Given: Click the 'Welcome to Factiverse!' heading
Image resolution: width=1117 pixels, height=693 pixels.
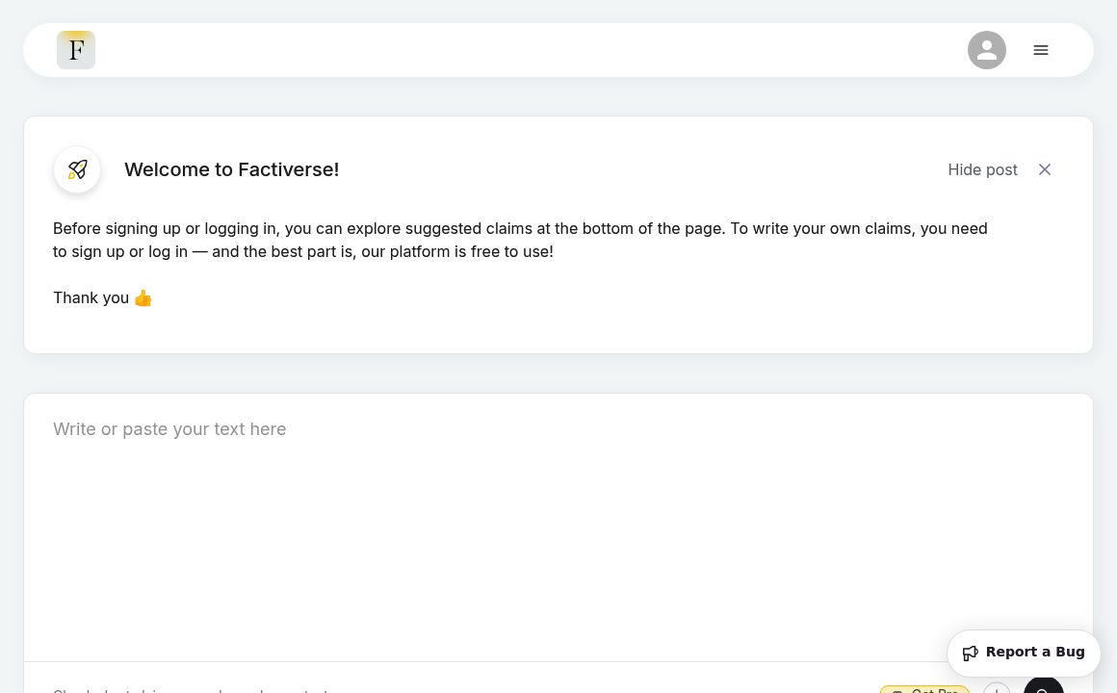Looking at the screenshot, I should (231, 169).
